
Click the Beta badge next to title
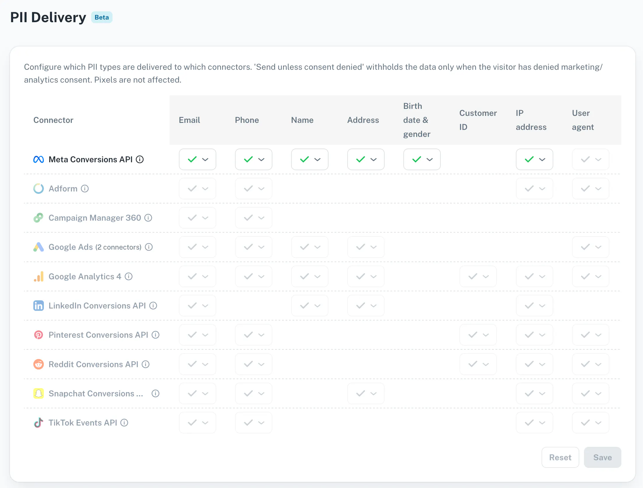pyautogui.click(x=102, y=17)
